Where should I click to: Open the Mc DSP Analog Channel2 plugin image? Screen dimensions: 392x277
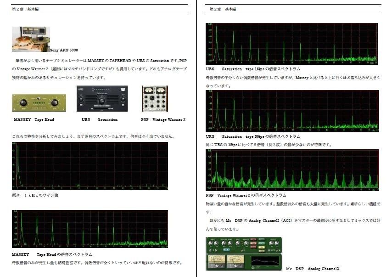pyautogui.click(x=244, y=254)
